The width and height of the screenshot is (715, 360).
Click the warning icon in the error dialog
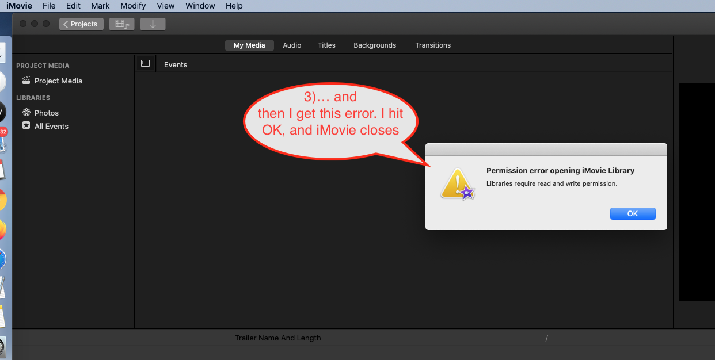tap(458, 184)
